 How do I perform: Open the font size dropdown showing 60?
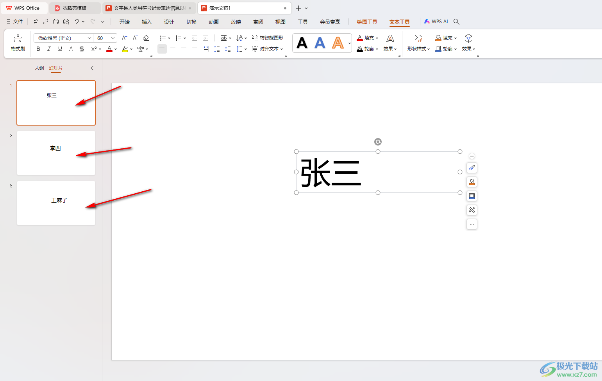point(113,38)
